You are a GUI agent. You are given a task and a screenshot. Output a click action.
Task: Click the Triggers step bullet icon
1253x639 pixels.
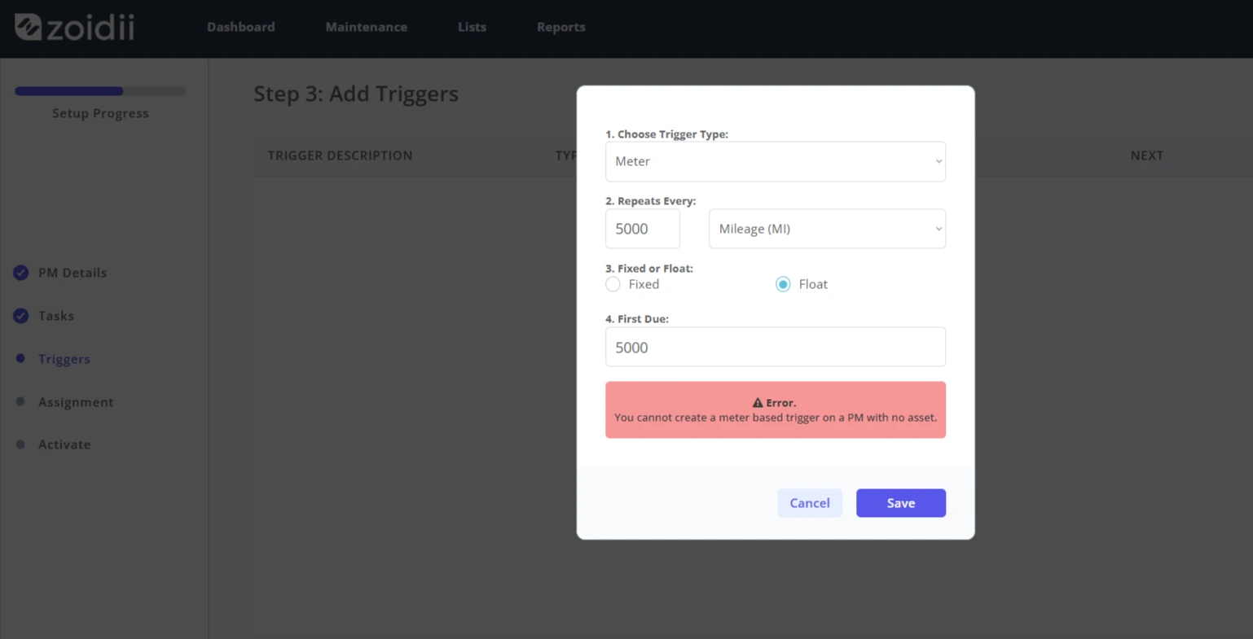20,358
